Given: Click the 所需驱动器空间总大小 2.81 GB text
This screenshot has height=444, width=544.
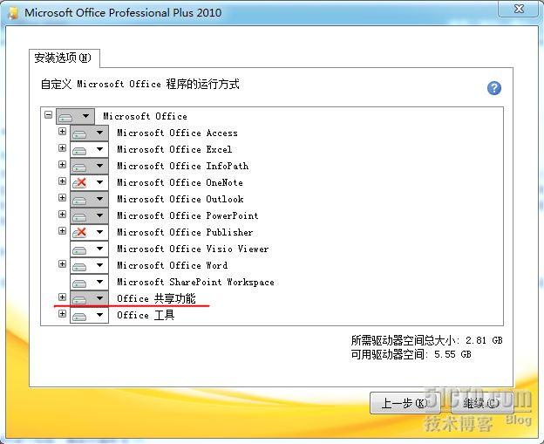Looking at the screenshot, I should (426, 340).
